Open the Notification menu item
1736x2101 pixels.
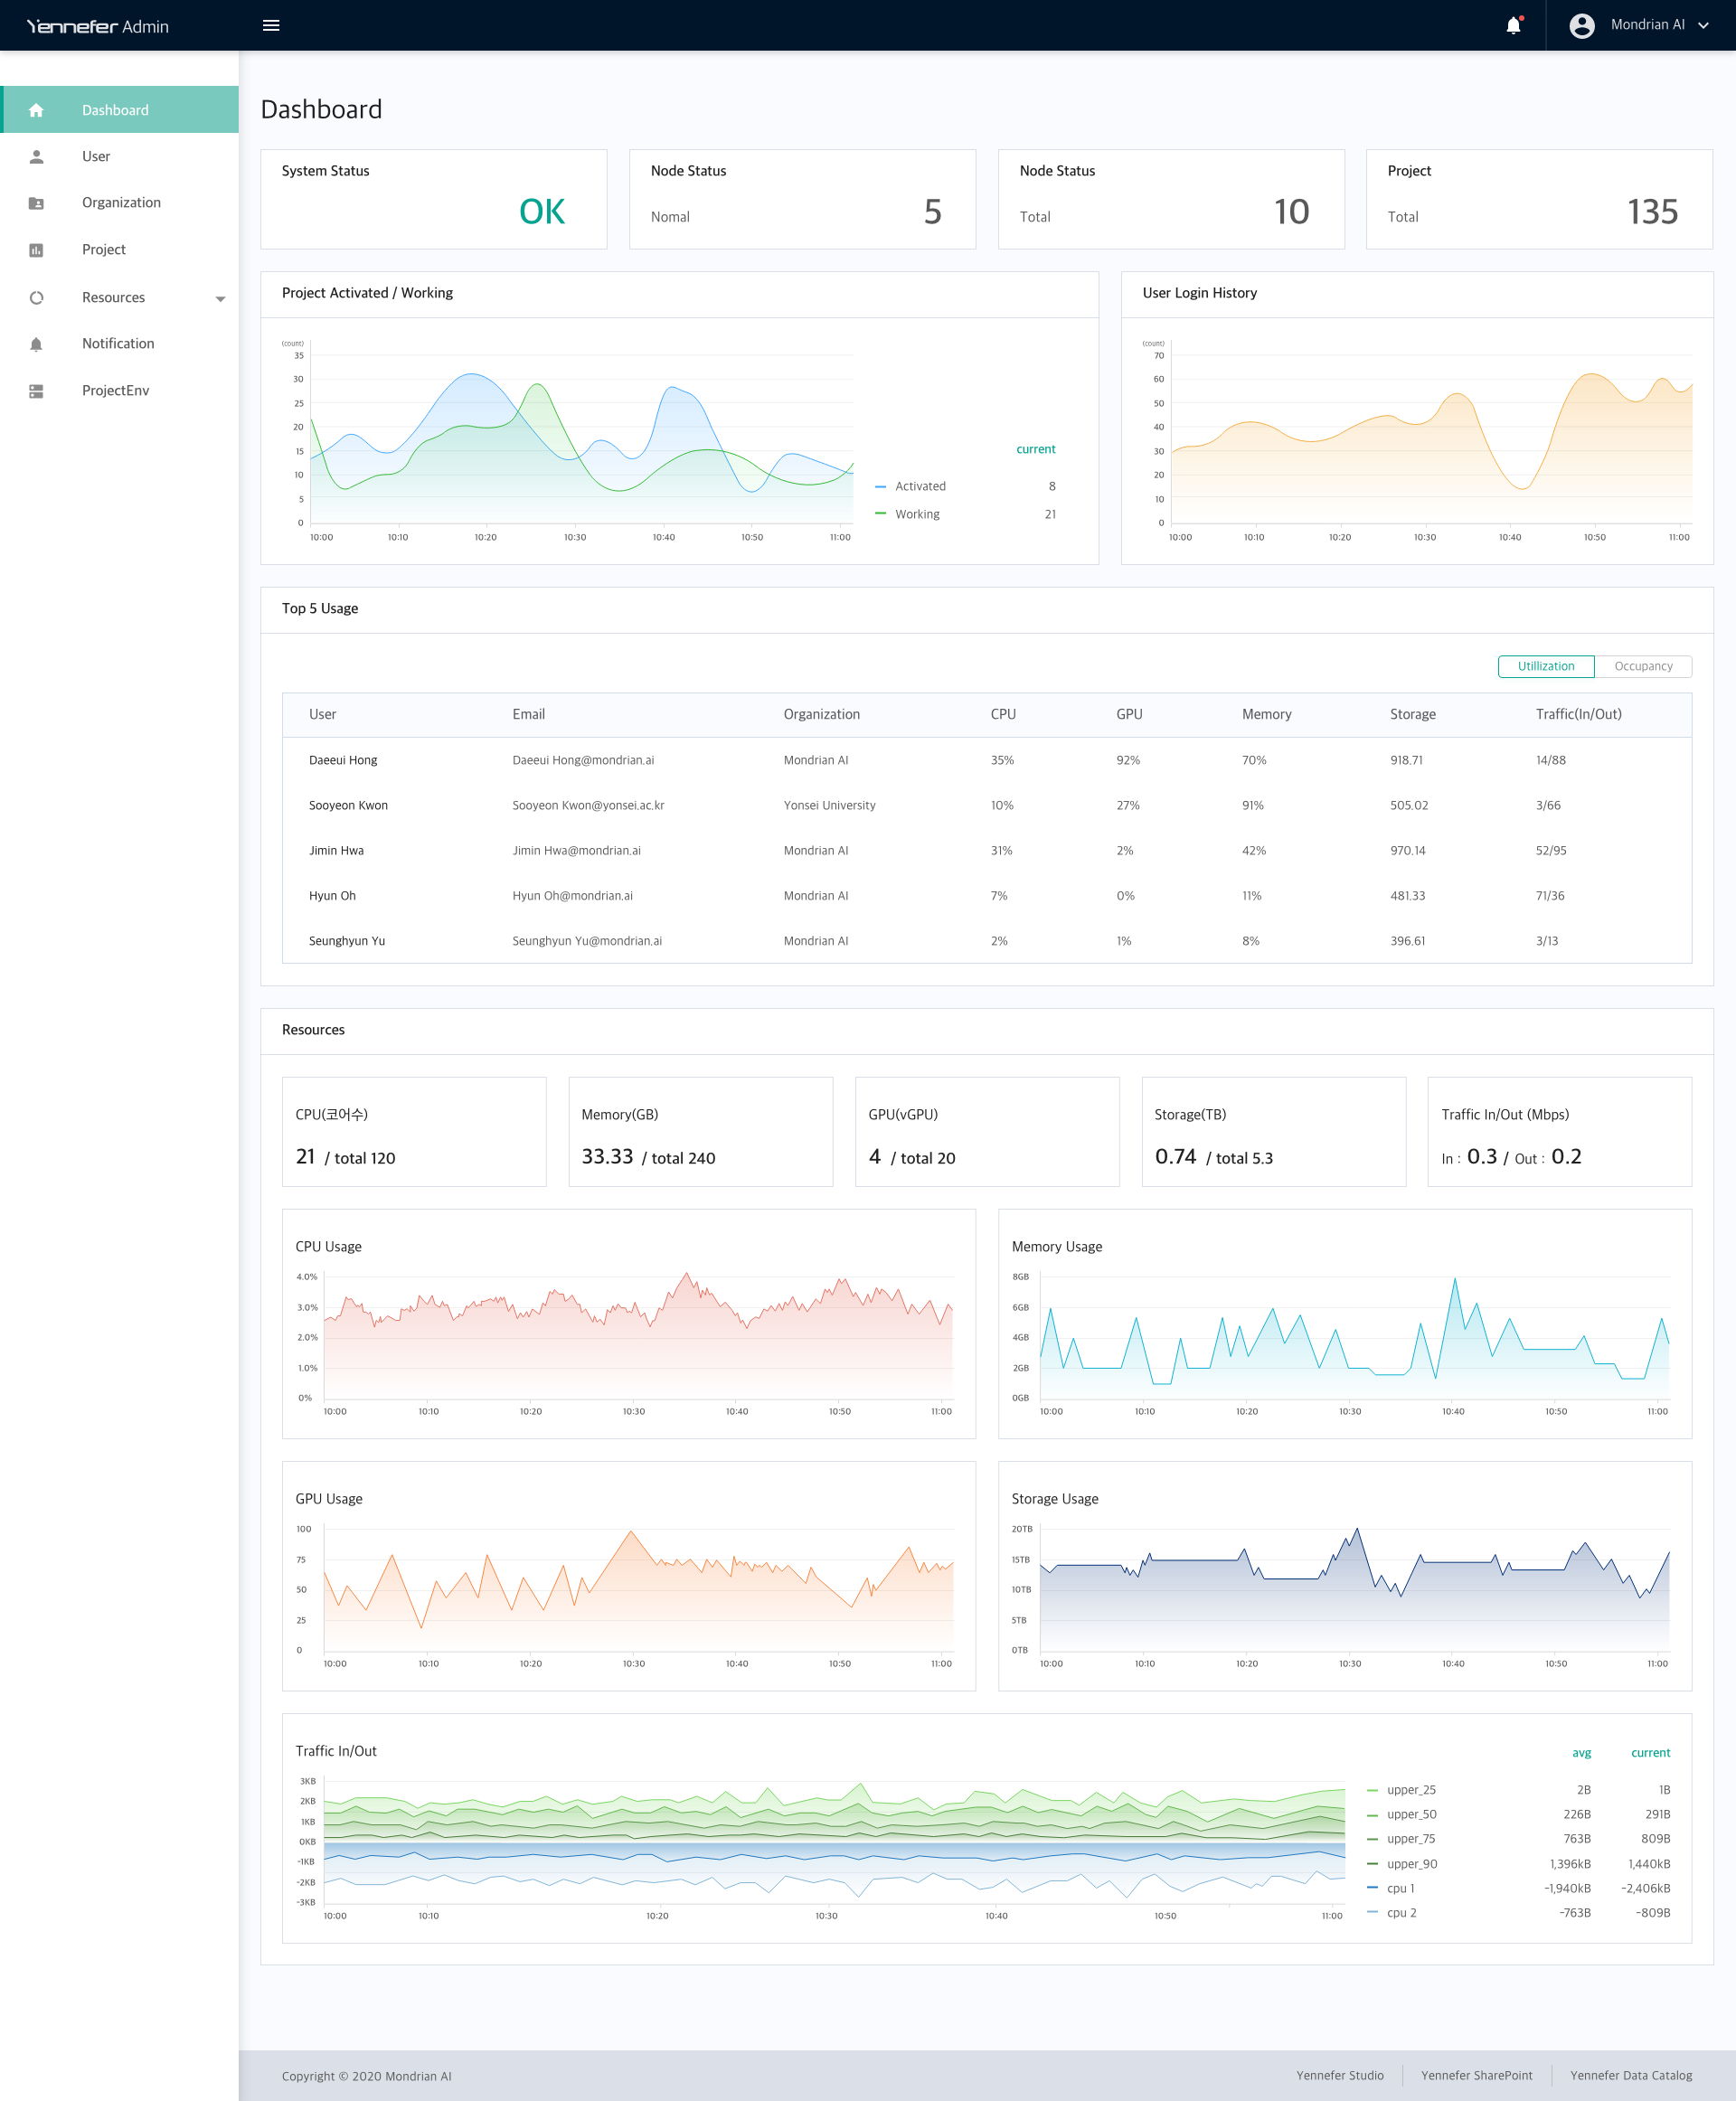118,344
